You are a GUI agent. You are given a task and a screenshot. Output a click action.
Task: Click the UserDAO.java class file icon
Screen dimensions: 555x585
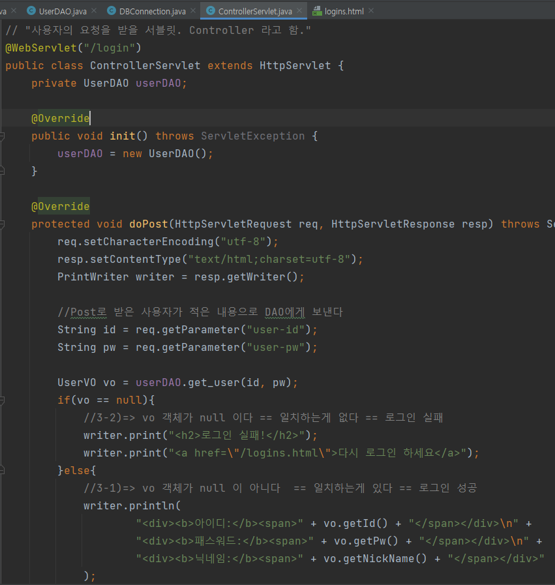(31, 11)
